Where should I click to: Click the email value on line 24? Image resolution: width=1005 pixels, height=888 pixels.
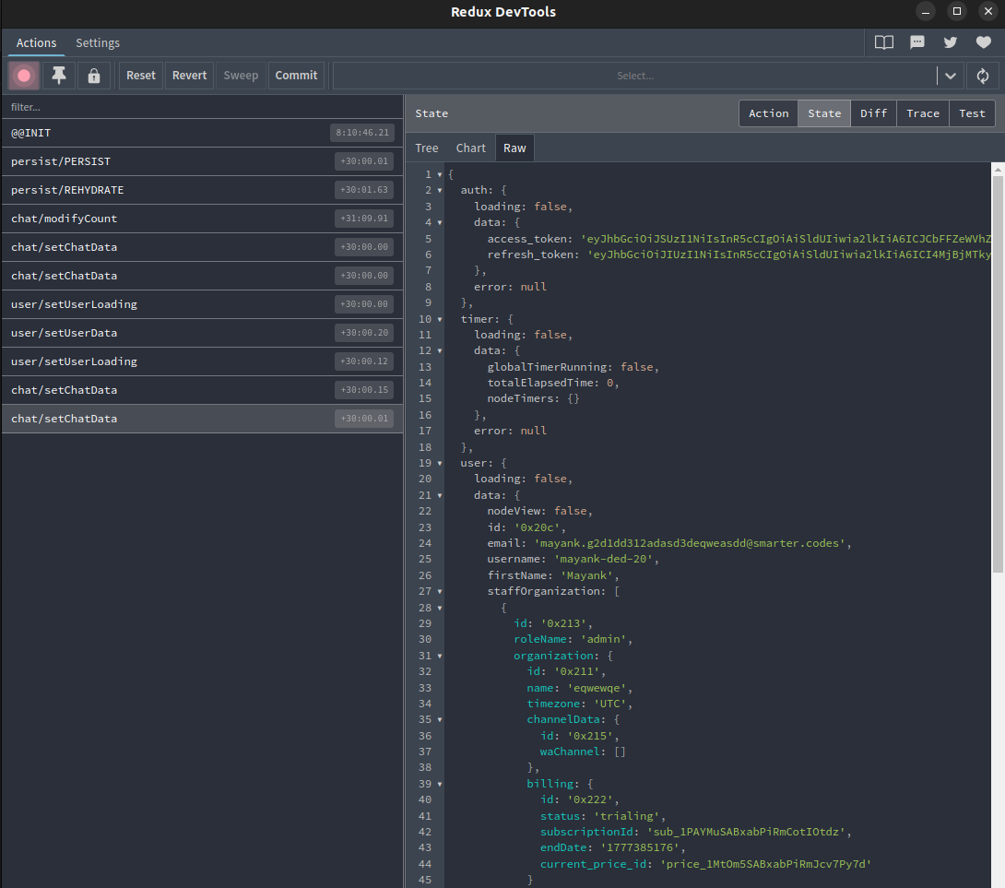[690, 543]
